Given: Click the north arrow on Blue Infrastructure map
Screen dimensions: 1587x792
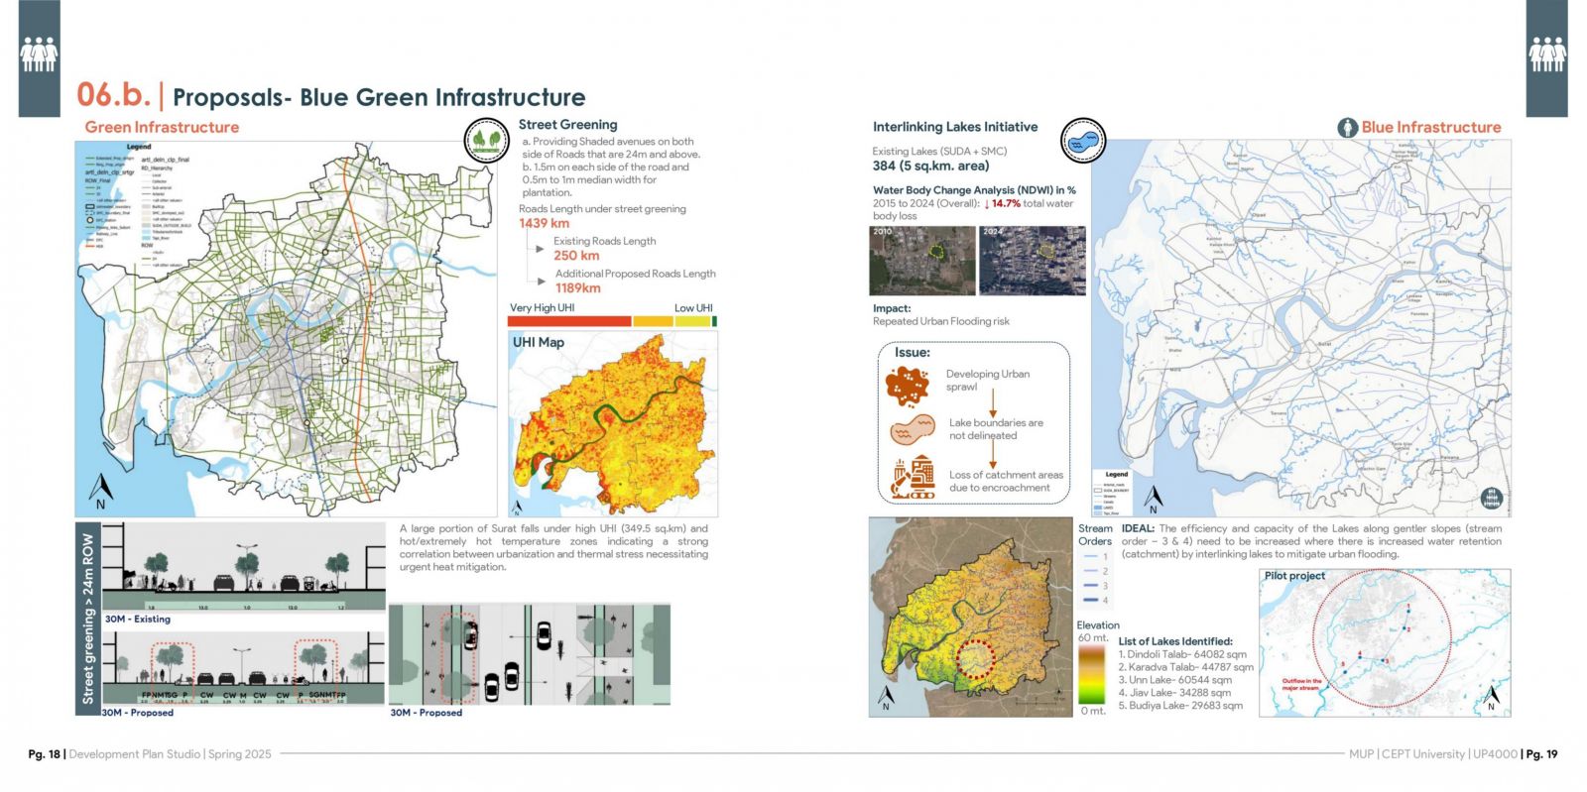Looking at the screenshot, I should click(x=1153, y=500).
